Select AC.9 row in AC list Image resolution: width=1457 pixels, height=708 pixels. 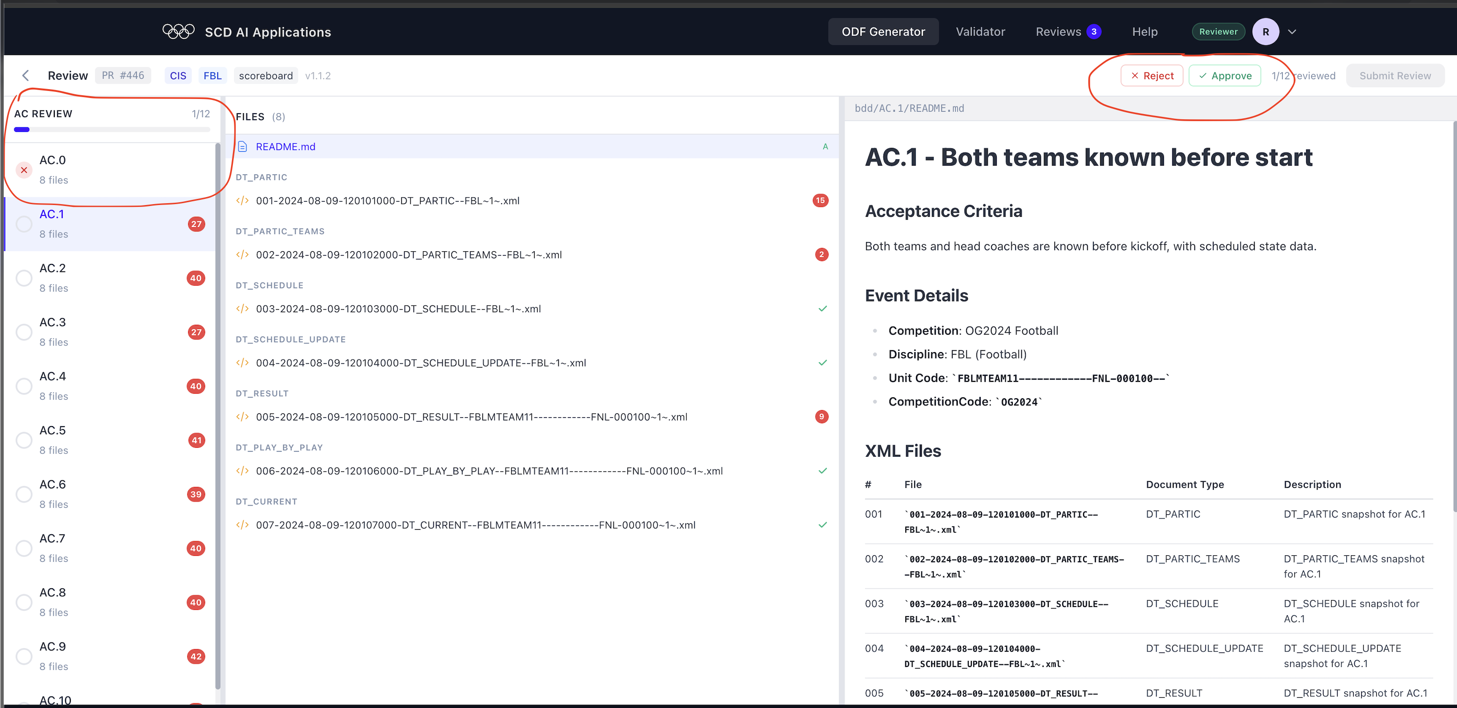pyautogui.click(x=110, y=656)
